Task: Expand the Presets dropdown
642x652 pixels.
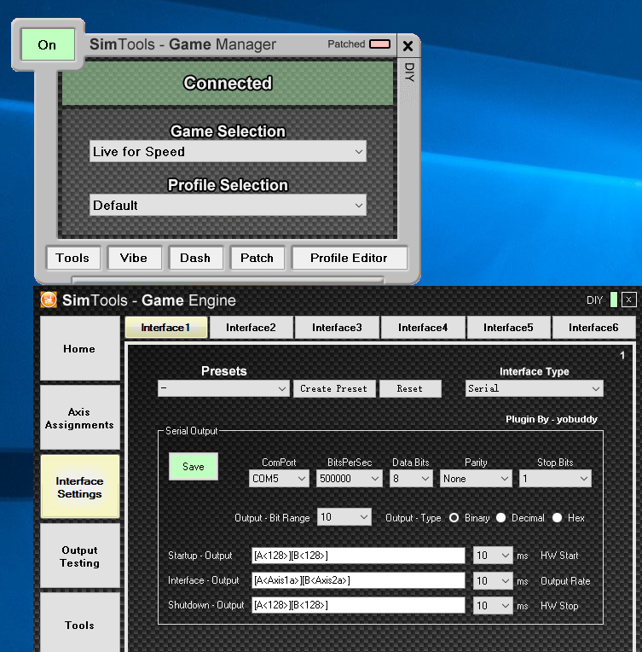Action: (223, 389)
